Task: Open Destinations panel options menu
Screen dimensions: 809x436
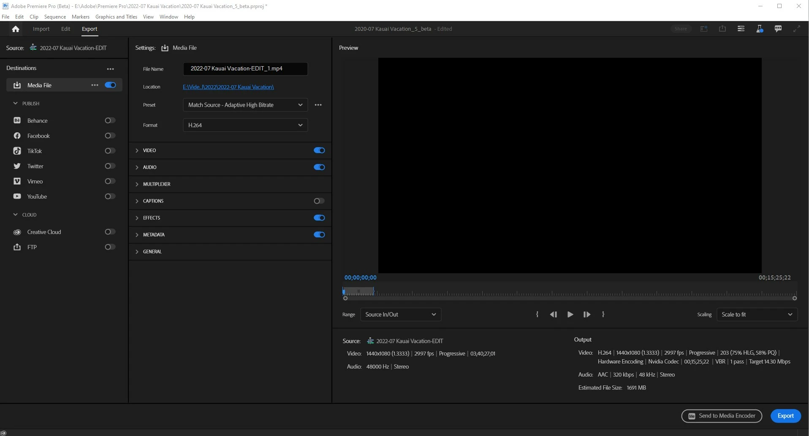Action: (x=110, y=69)
